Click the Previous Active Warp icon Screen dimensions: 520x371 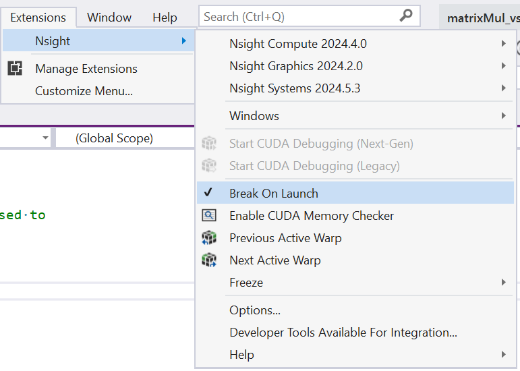pyautogui.click(x=209, y=237)
